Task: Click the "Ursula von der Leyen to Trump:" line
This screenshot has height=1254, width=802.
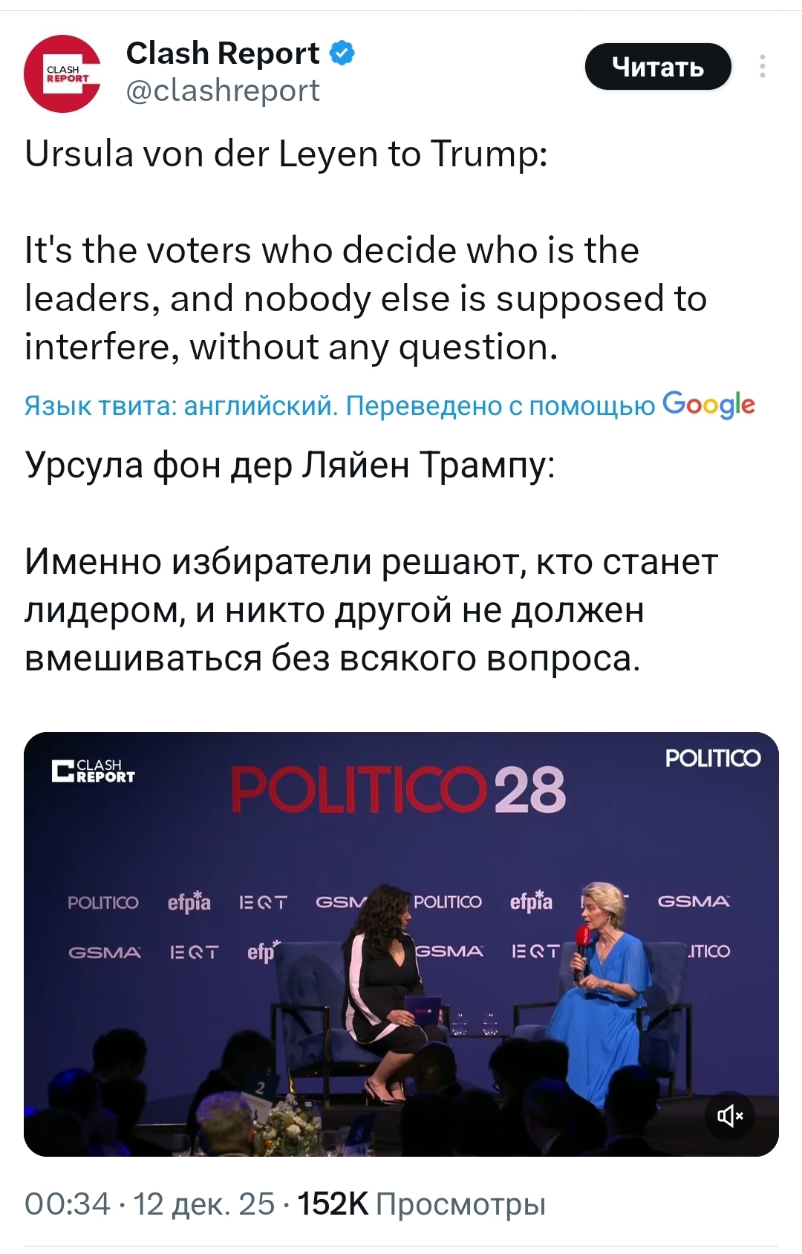Action: pos(286,154)
